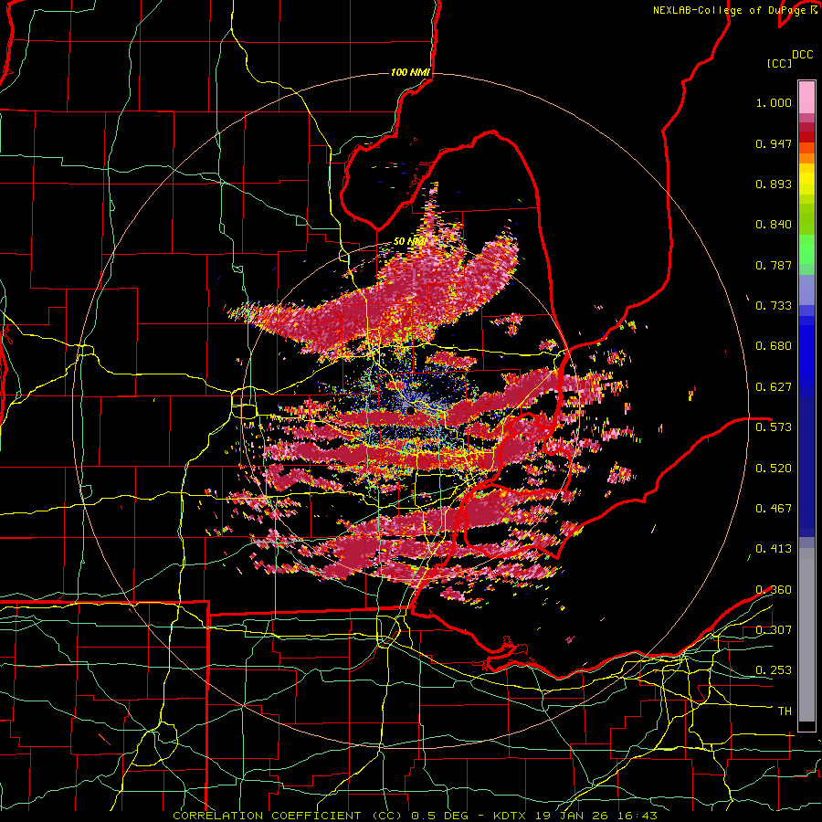Select the 0.733 scale value
Screen dimensions: 822x822
(x=774, y=306)
